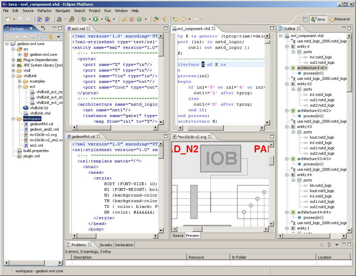Viewport: 356px width, 276px height.
Task: Select the Preview tab of SVG editor
Action: 192,236
